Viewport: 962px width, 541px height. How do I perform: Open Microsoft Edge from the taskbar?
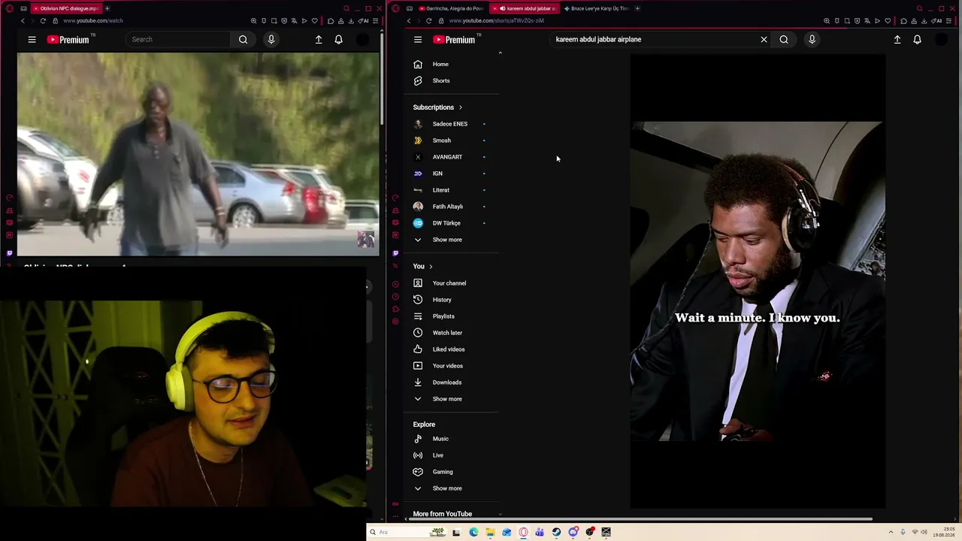[x=473, y=532]
